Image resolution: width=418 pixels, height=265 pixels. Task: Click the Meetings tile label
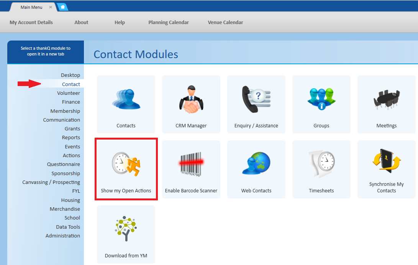pyautogui.click(x=386, y=125)
